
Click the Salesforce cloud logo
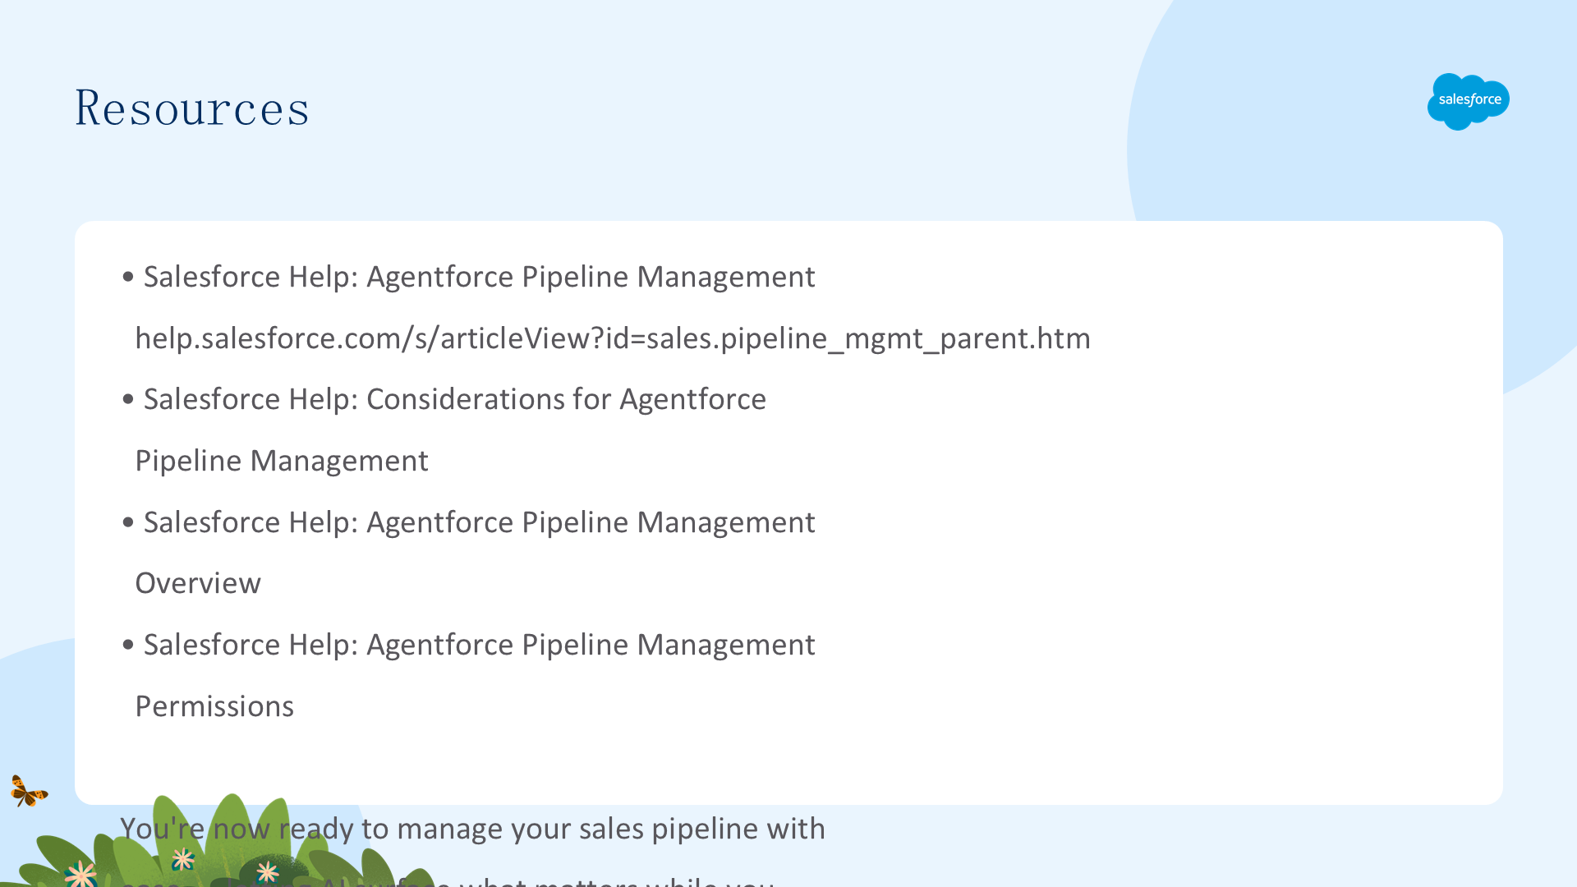(x=1469, y=101)
